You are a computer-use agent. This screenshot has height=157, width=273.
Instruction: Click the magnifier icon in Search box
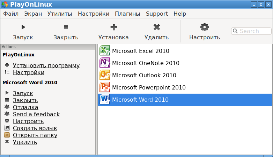[235, 31]
